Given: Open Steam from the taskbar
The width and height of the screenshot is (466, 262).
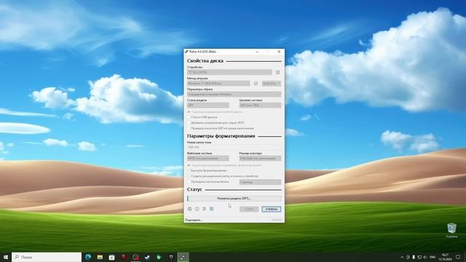Looking at the screenshot, I should (x=147, y=257).
